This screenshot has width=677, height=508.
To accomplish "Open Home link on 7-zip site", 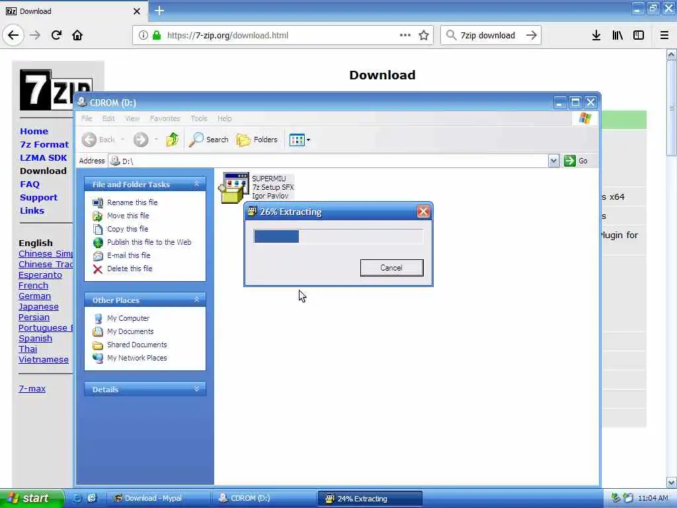I will pyautogui.click(x=34, y=132).
